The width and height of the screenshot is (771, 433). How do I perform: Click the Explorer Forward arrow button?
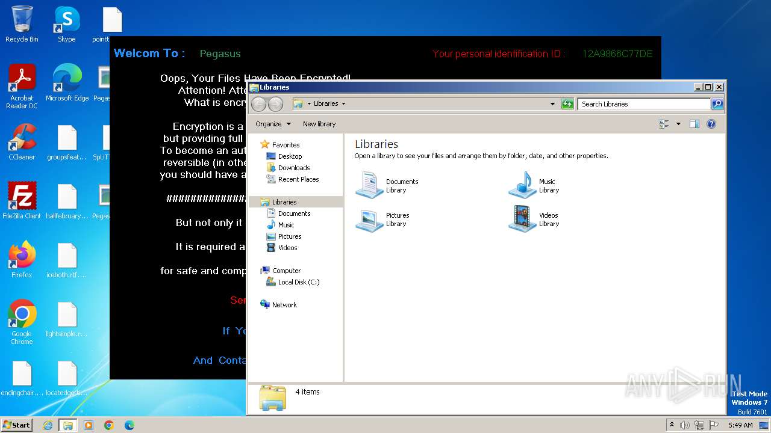pyautogui.click(x=275, y=104)
